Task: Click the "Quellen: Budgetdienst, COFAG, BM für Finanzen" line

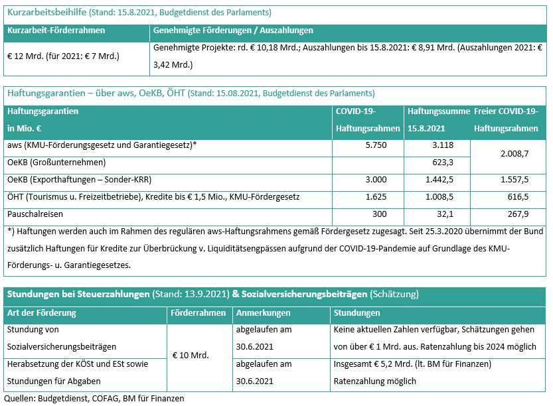Action: 94,399
